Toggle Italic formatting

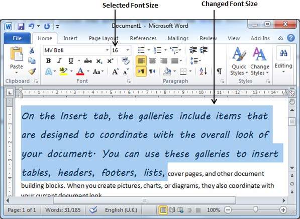pos(59,61)
